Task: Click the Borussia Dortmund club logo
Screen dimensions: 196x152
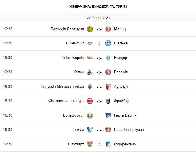Action: 90,29
